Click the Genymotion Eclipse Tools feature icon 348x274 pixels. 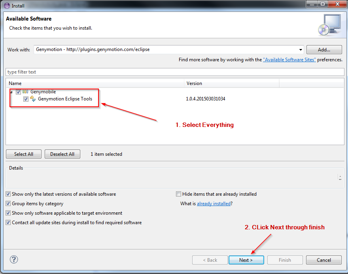coord(33,99)
